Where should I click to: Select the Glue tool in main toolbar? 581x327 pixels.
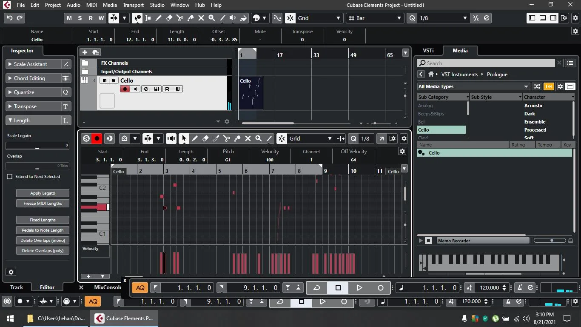coord(190,18)
